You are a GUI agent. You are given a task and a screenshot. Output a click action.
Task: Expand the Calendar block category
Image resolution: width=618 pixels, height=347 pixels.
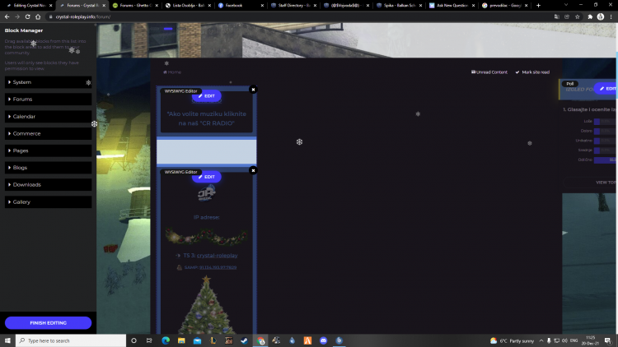(x=48, y=117)
